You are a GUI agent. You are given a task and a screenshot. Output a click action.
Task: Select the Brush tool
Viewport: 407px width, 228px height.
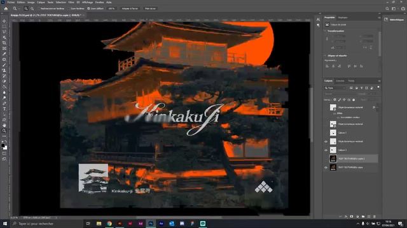(x=4, y=65)
